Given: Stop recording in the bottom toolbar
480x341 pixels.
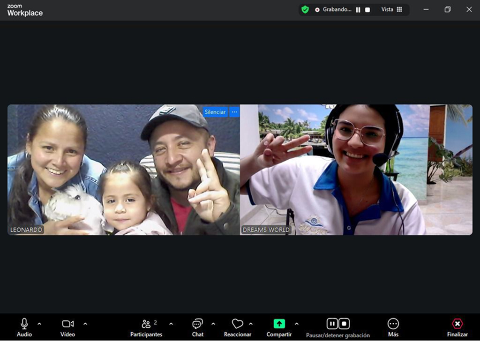Looking at the screenshot, I should tap(344, 324).
